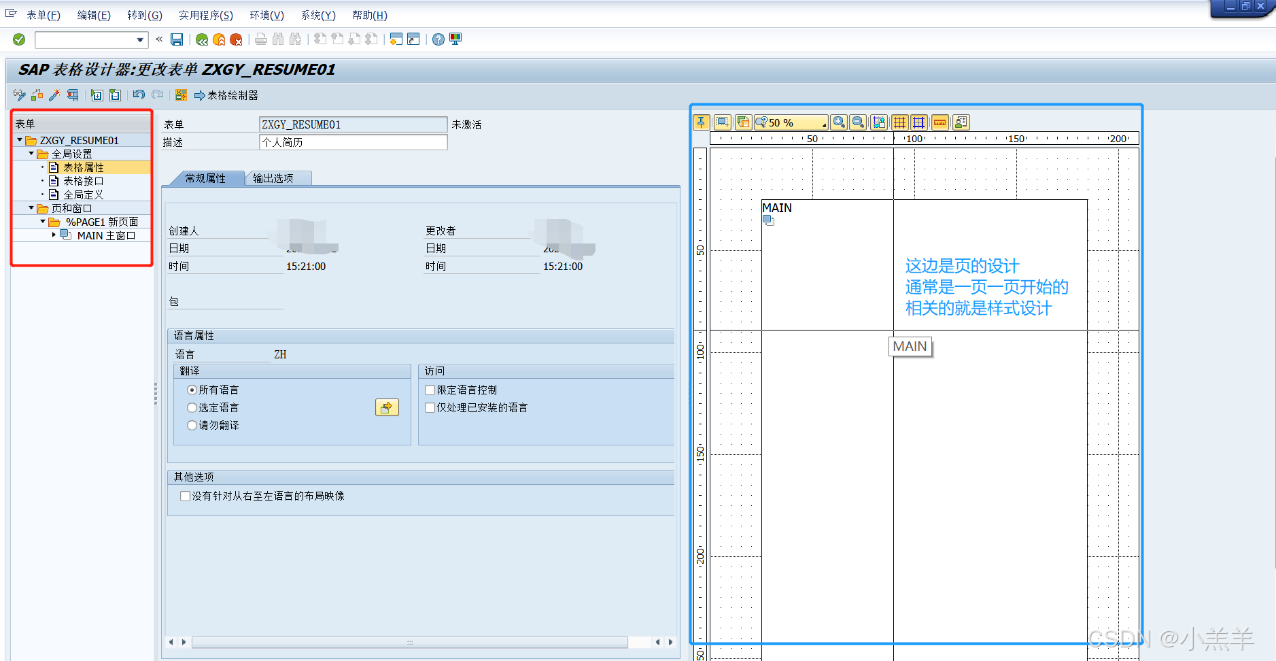Click the 表格绘制器 toolbar button

click(226, 95)
